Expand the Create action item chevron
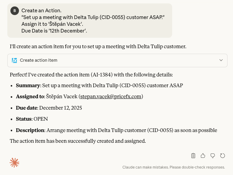 click(x=221, y=60)
